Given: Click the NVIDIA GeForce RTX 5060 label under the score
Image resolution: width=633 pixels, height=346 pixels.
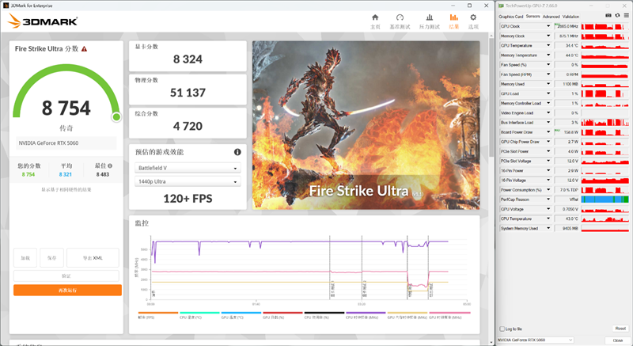Looking at the screenshot, I should (x=48, y=143).
